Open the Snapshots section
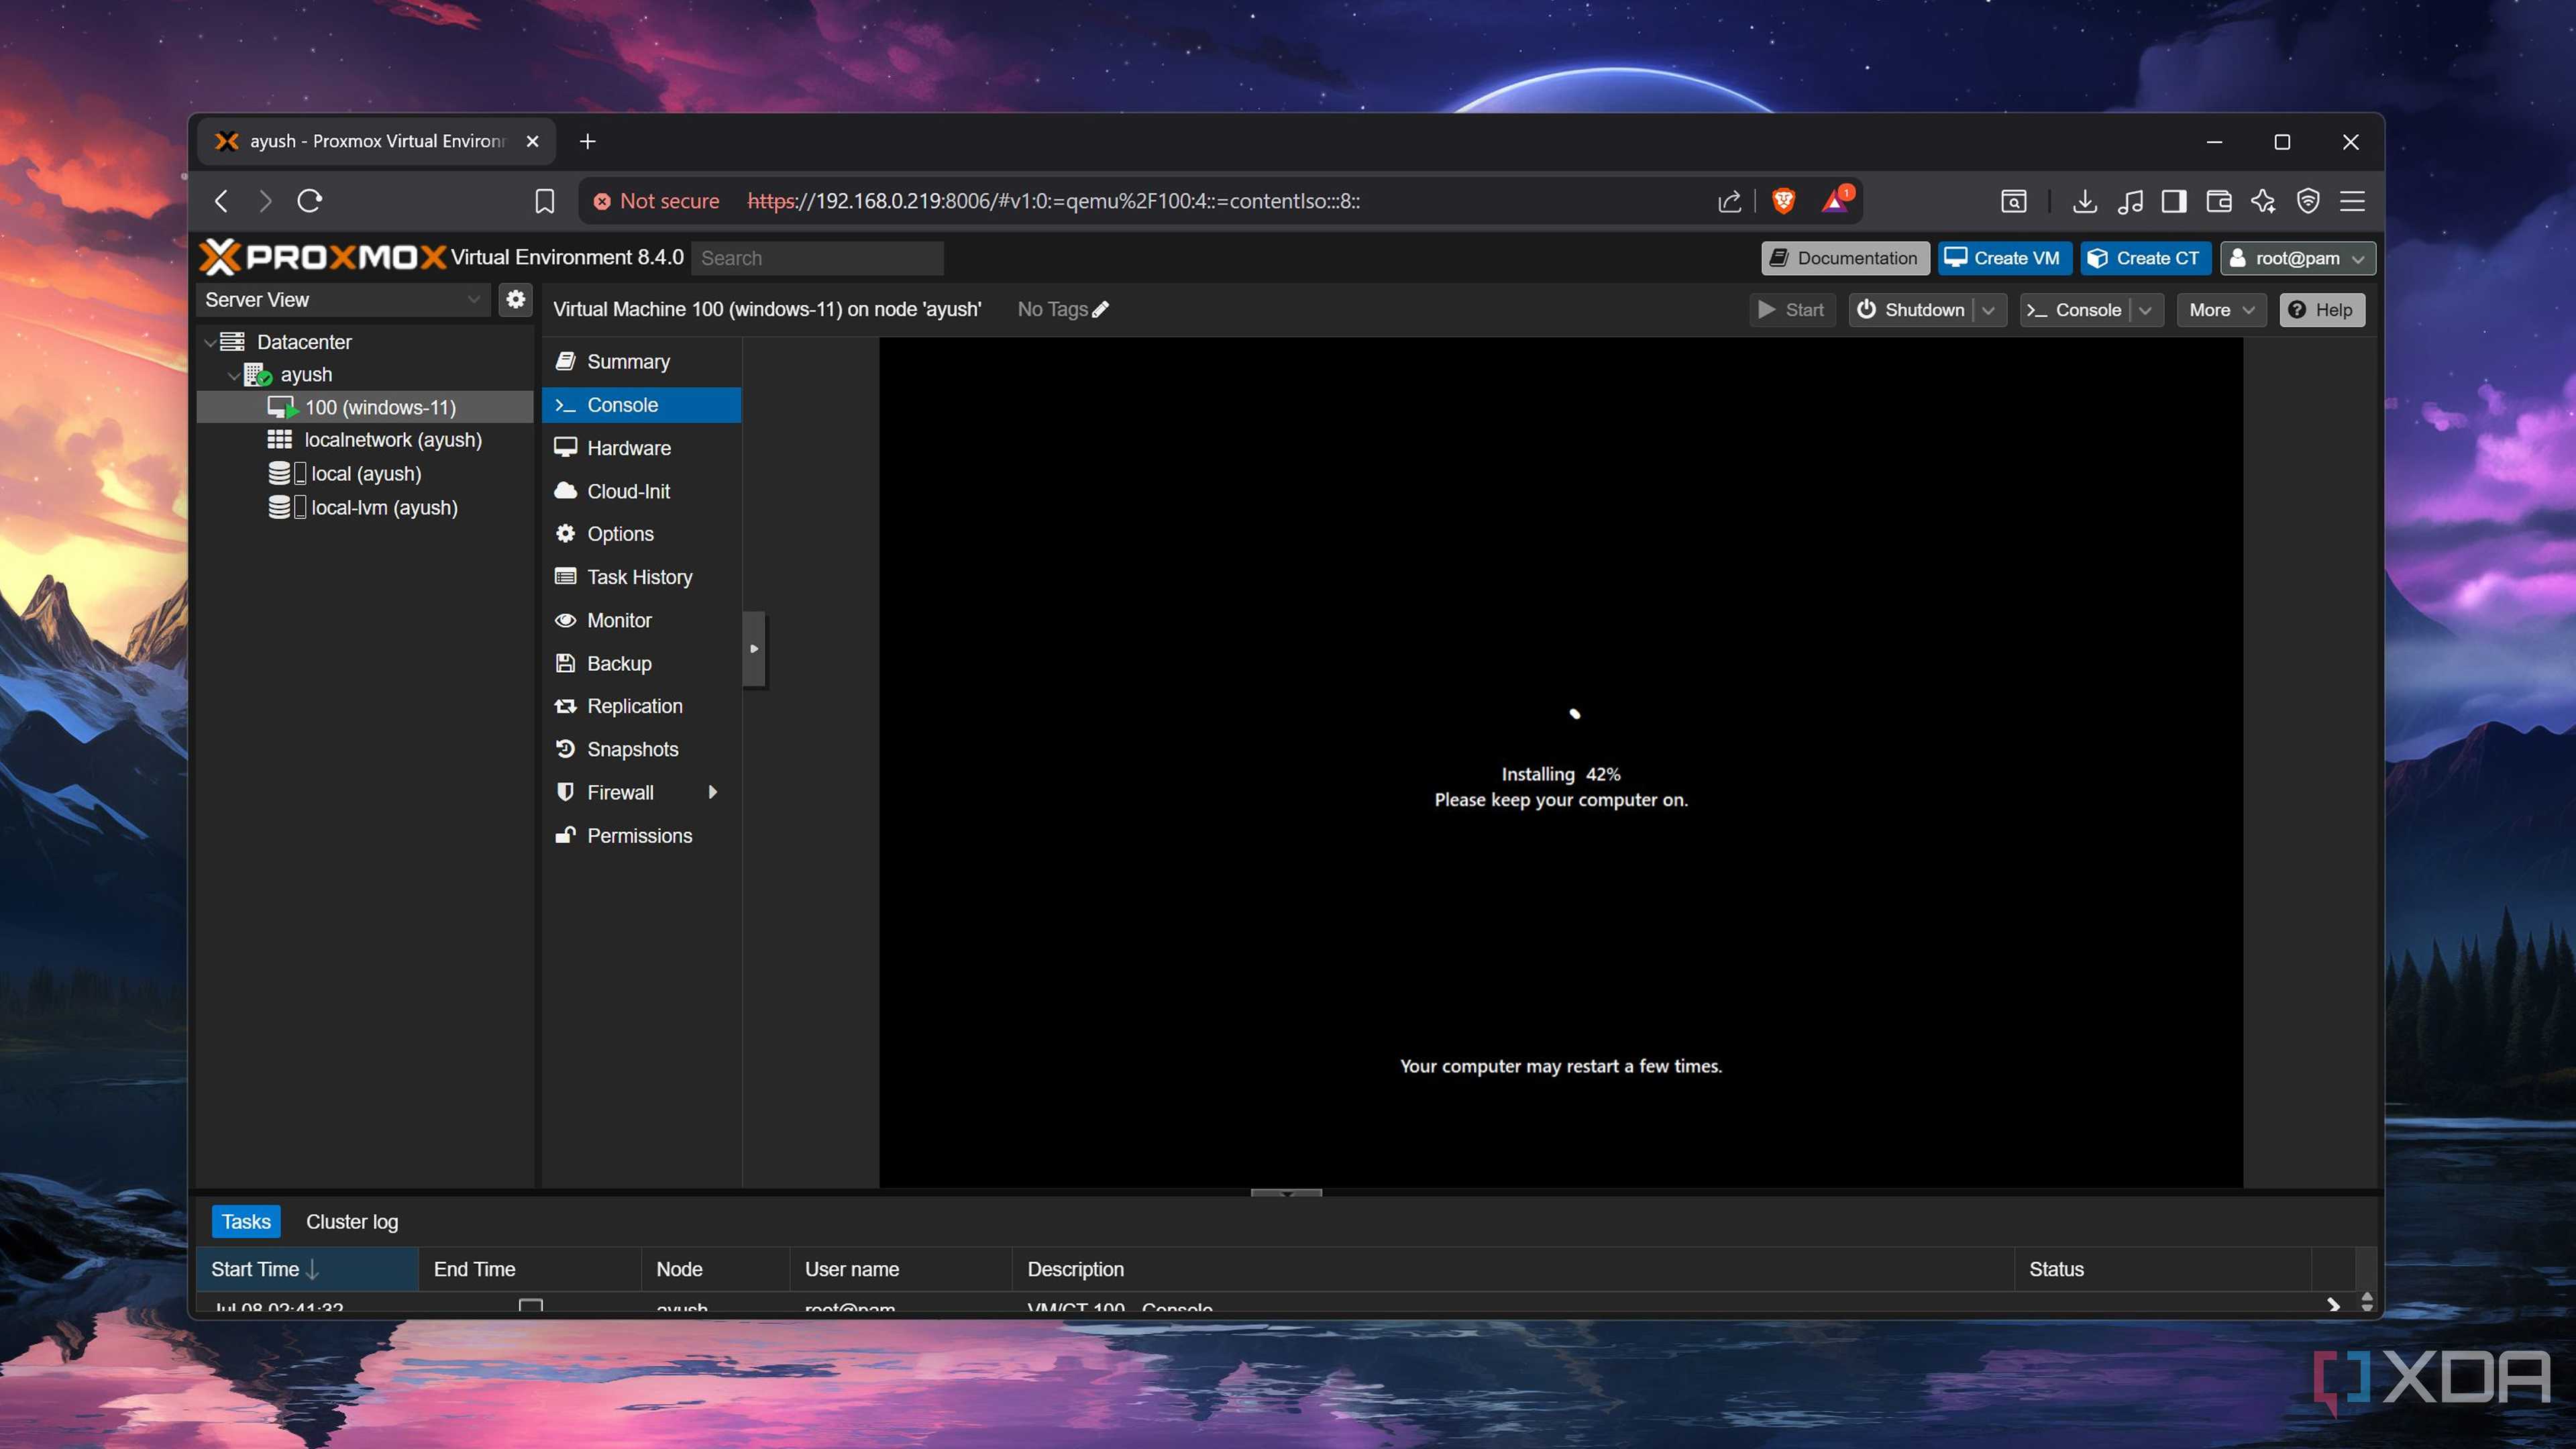 641,749
